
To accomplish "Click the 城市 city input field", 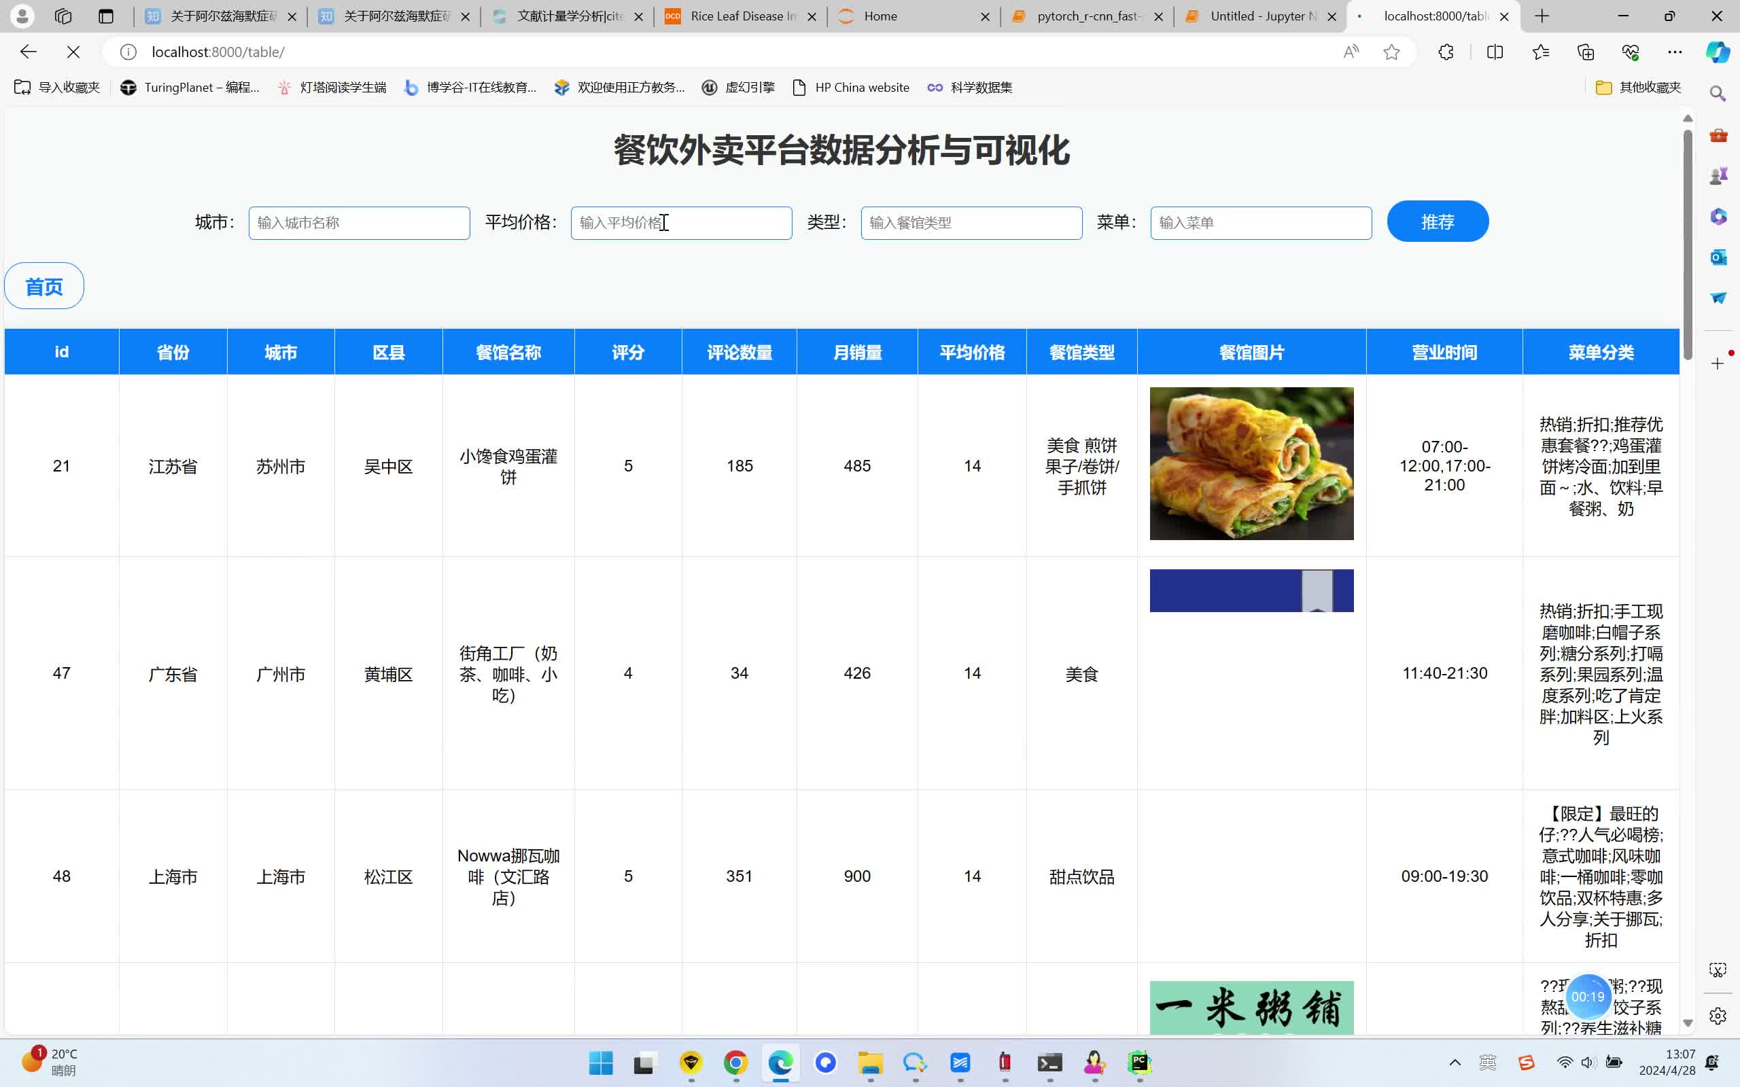I will 359,223.
